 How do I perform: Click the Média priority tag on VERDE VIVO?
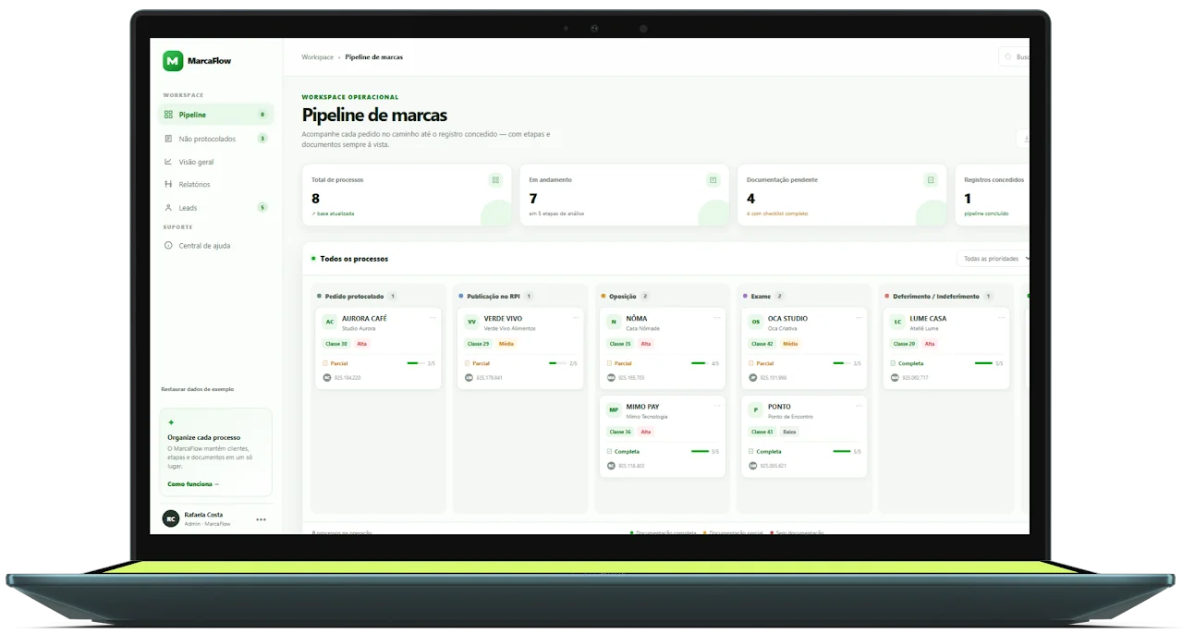506,344
